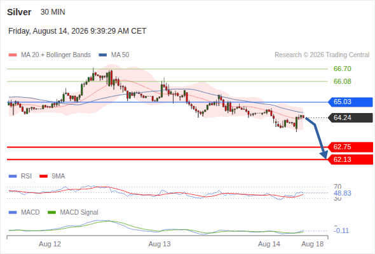Viewport: 375px width, 254px height.
Task: Select the 65.03 pivot price tag
Action: tap(350, 102)
